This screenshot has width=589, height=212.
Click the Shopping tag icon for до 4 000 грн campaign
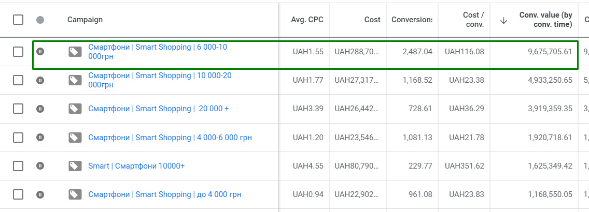click(x=75, y=194)
